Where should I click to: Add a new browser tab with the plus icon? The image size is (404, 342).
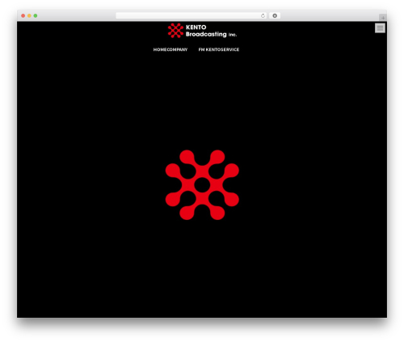pyautogui.click(x=383, y=18)
